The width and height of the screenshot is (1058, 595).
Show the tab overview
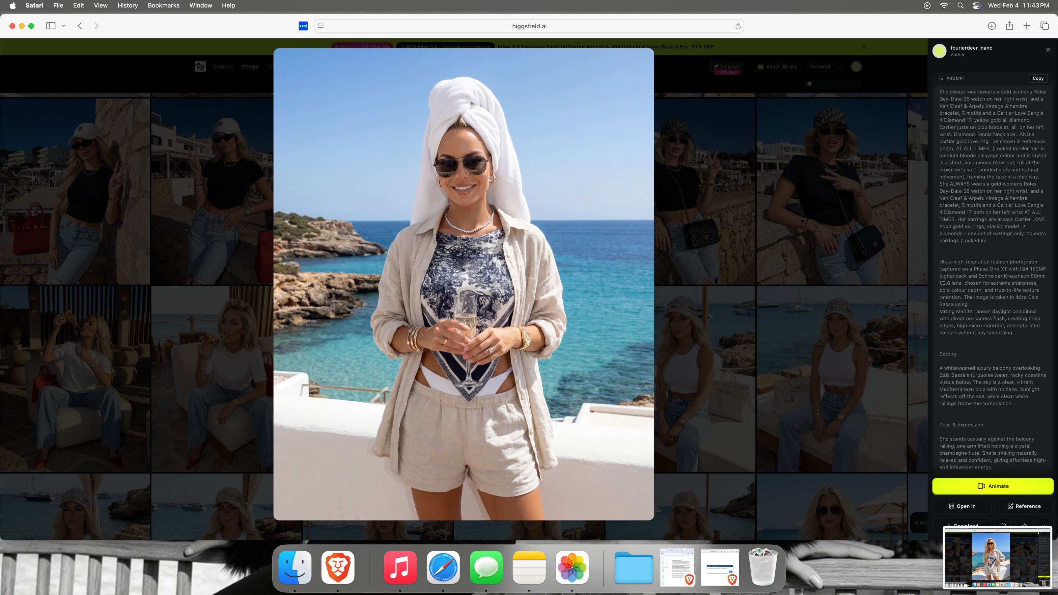(x=1045, y=26)
